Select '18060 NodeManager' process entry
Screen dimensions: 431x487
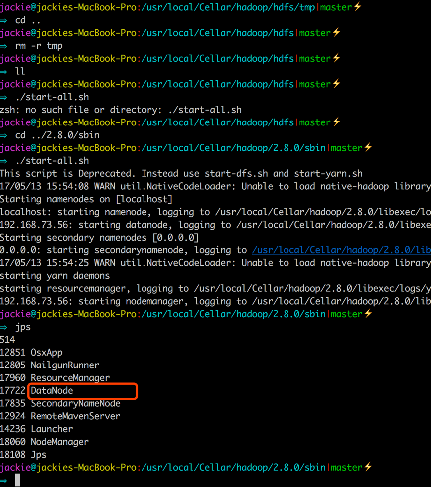pyautogui.click(x=44, y=442)
